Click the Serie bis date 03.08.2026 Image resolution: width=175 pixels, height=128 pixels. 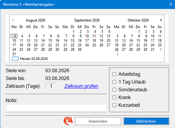pyautogui.click(x=57, y=78)
